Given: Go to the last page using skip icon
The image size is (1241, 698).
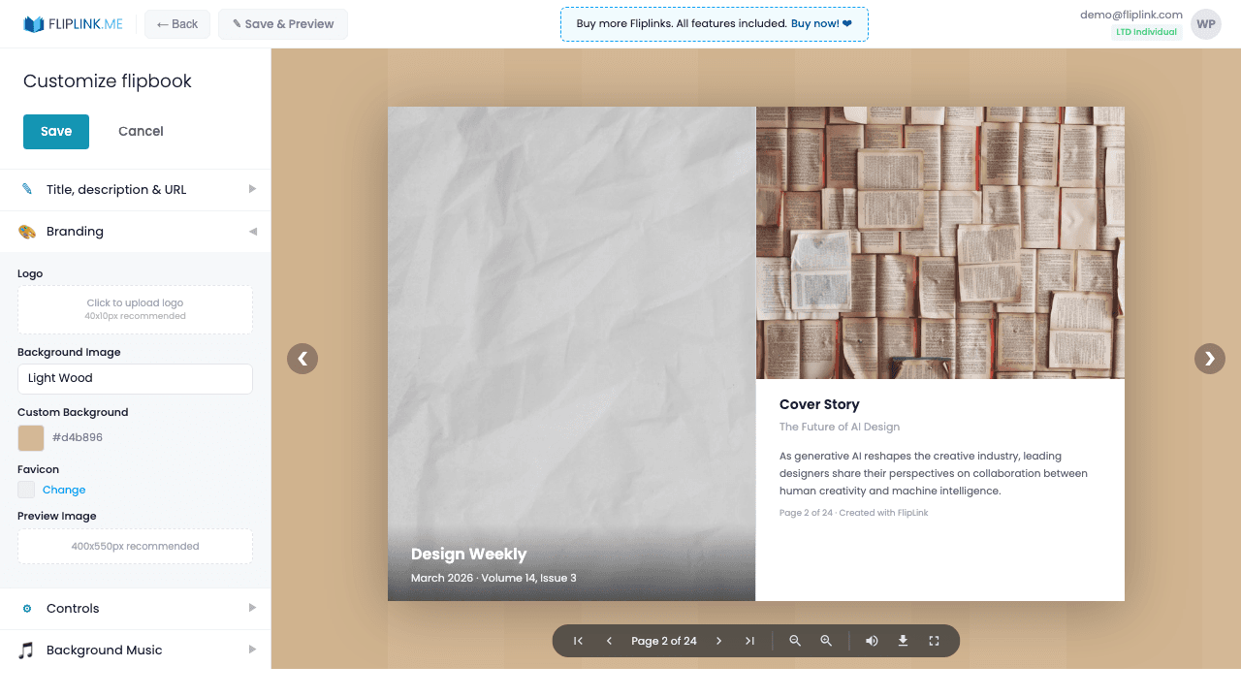Looking at the screenshot, I should tap(749, 641).
